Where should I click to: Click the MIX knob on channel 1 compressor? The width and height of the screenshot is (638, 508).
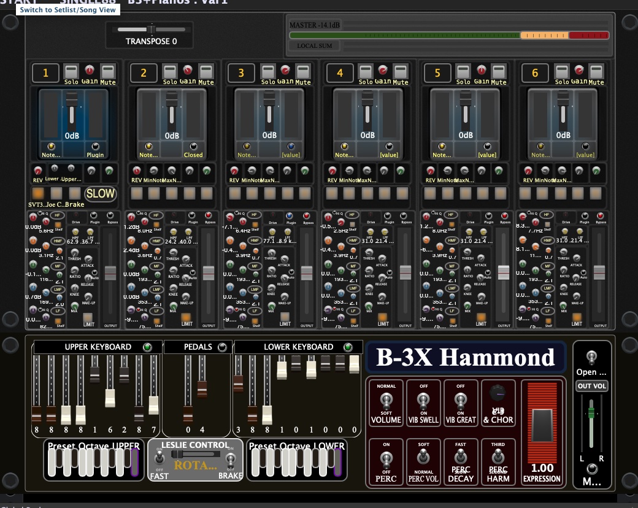click(74, 306)
